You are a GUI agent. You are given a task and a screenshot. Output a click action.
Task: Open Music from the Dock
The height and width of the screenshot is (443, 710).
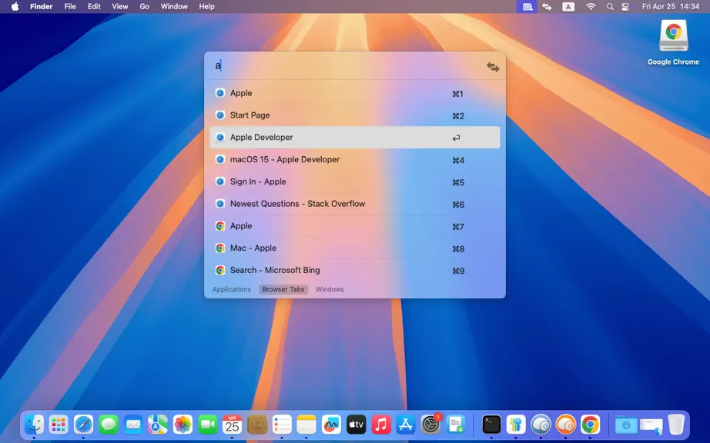[x=381, y=425]
